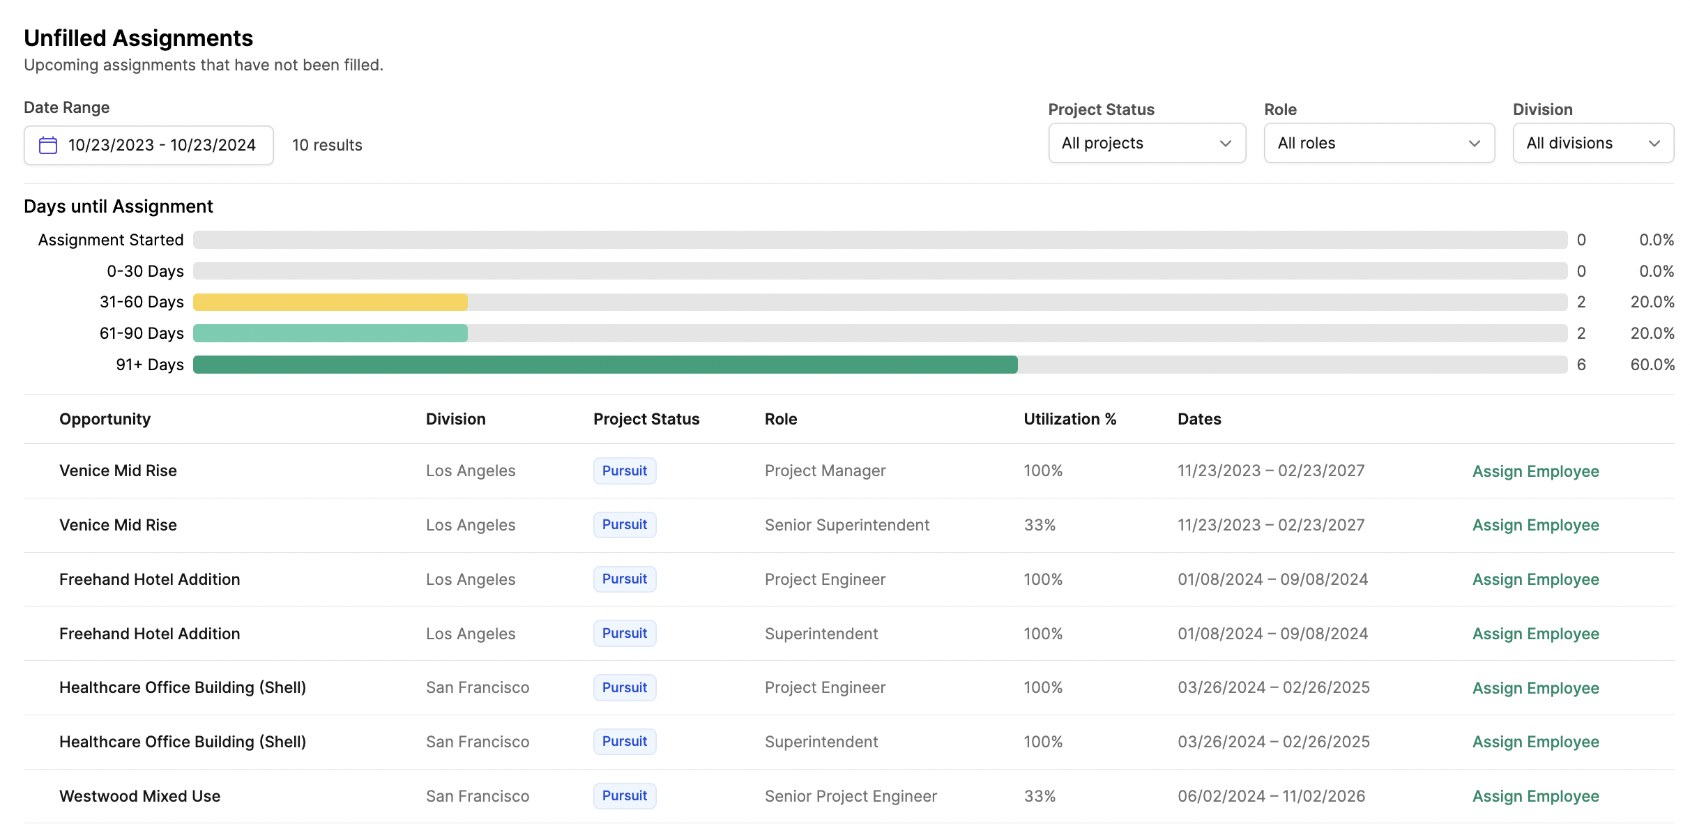Open the Project Status dropdown
The width and height of the screenshot is (1690, 824).
1147,143
